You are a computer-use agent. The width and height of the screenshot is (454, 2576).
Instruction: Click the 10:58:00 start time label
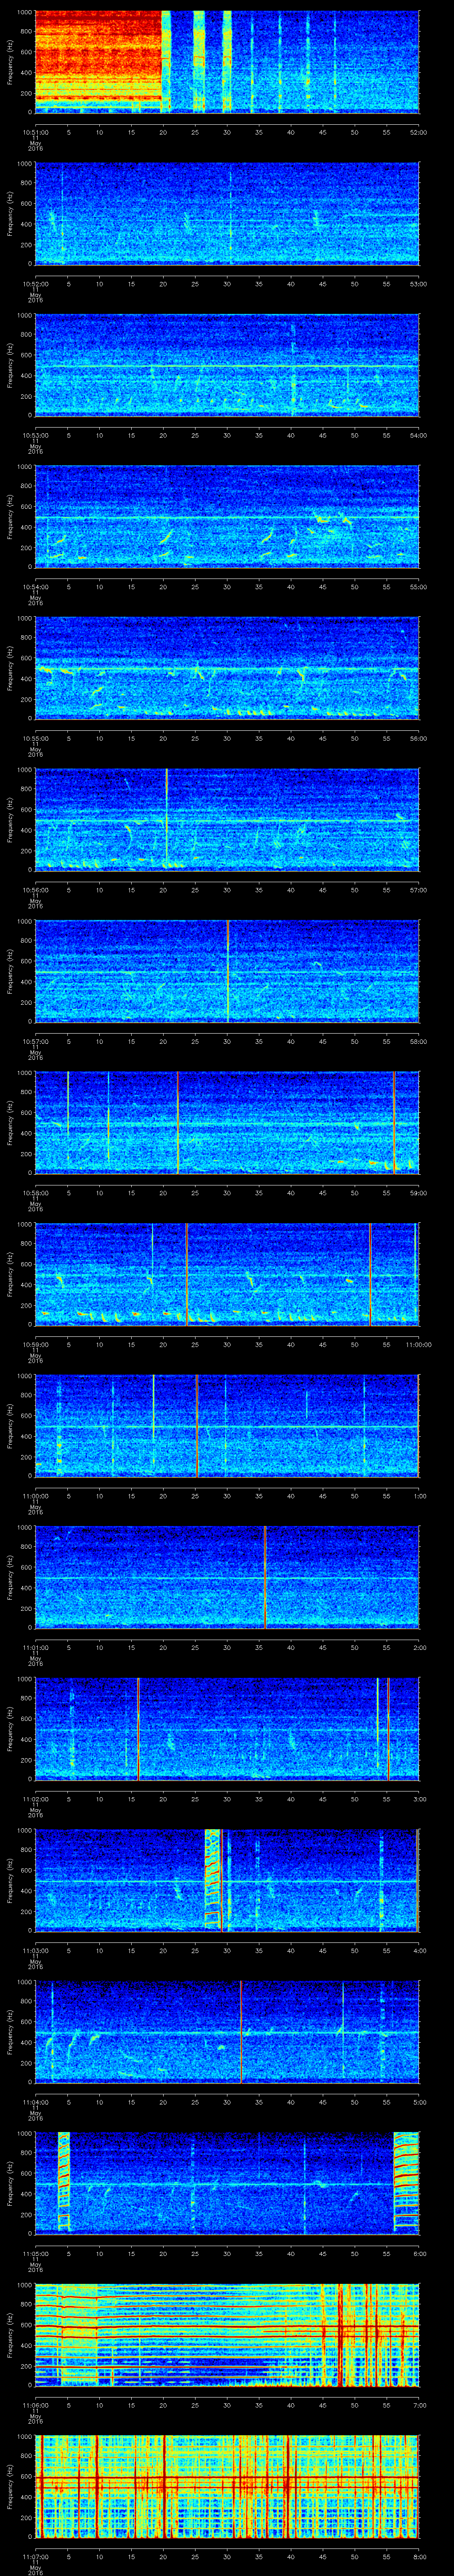click(x=36, y=1192)
